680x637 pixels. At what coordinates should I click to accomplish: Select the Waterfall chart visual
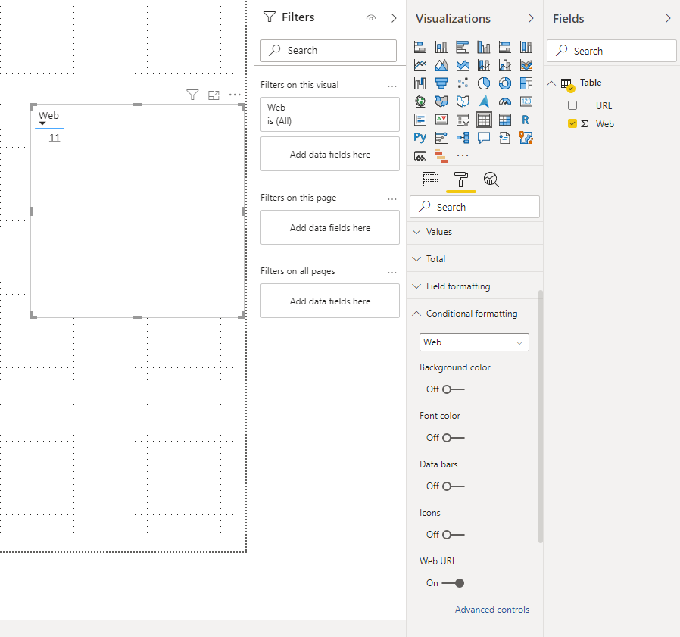tap(420, 83)
